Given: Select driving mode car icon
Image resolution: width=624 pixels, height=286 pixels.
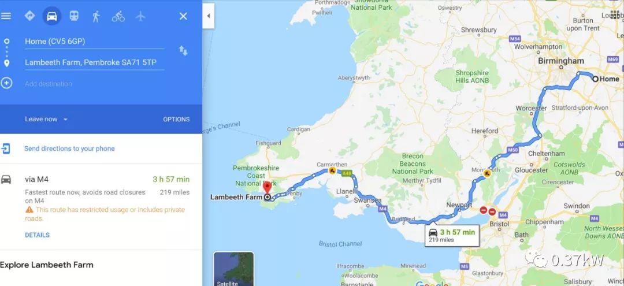Looking at the screenshot, I should click(x=52, y=16).
